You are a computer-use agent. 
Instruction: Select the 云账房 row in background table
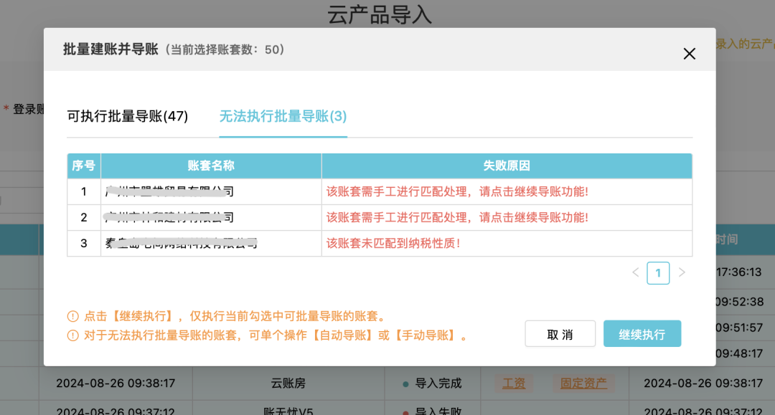coord(288,383)
